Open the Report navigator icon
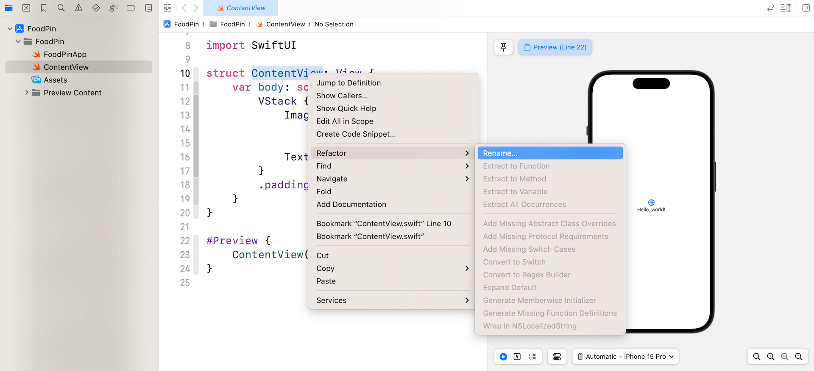The width and height of the screenshot is (814, 371). pyautogui.click(x=148, y=8)
